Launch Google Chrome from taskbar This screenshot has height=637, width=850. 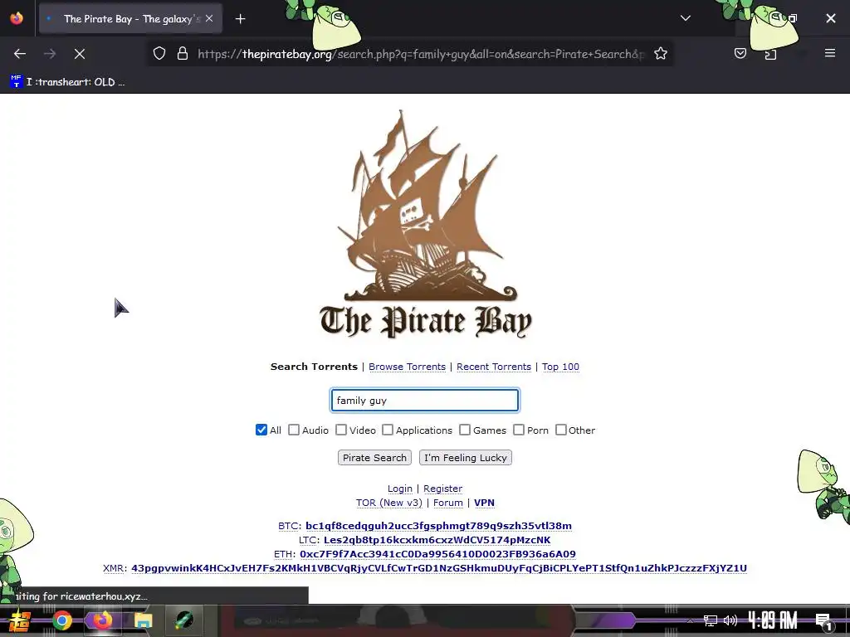point(61,620)
